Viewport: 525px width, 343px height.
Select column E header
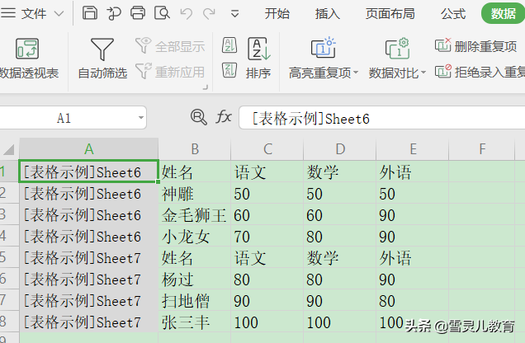pos(413,149)
